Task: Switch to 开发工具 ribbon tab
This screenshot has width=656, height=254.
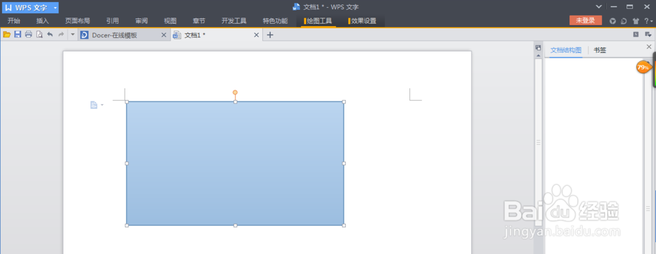Action: (x=234, y=21)
